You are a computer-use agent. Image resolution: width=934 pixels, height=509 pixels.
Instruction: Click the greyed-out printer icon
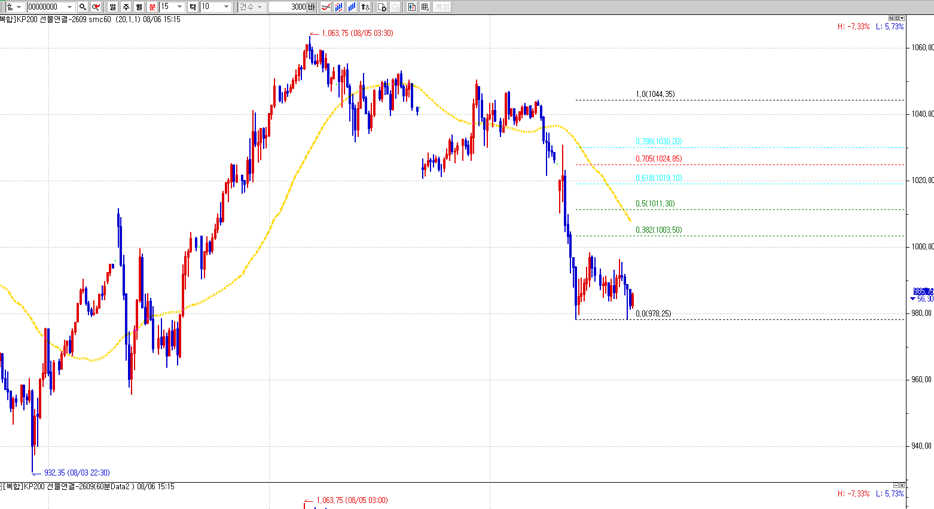tap(395, 7)
